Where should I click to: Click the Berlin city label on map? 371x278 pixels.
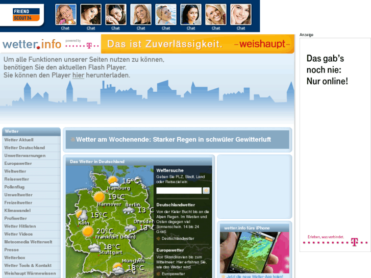(133, 205)
